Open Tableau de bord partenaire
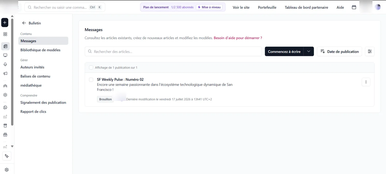386x174 pixels. click(306, 7)
